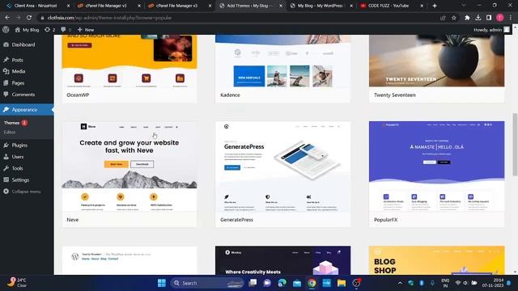
Task: Open Task View on the taskbar
Action: (253, 283)
